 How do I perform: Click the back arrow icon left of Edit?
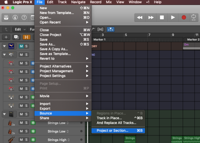pyautogui.click(x=6, y=29)
